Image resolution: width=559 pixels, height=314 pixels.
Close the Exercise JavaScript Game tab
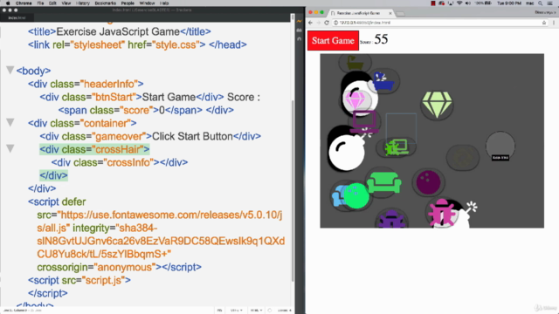click(x=390, y=13)
